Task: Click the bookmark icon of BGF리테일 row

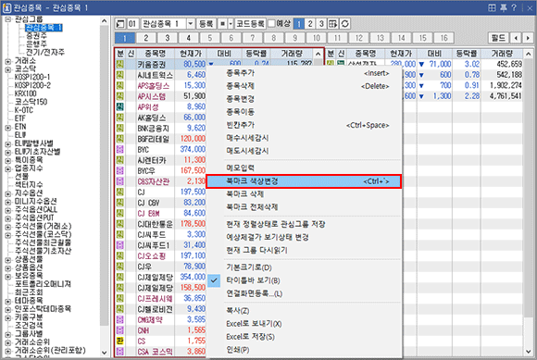Action: tap(119, 139)
